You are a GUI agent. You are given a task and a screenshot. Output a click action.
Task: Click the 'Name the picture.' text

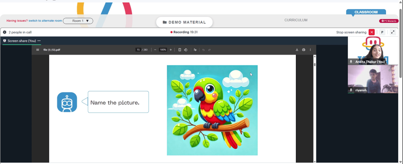115,103
